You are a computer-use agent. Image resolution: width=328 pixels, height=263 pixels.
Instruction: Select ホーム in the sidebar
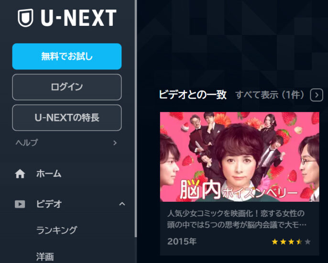pos(49,174)
